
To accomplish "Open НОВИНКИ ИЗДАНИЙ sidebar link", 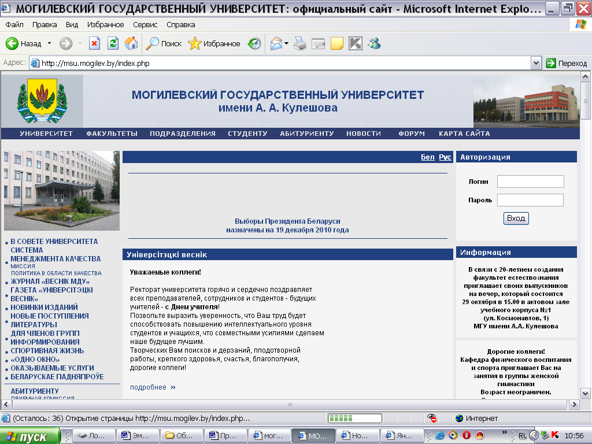I will click(x=44, y=308).
